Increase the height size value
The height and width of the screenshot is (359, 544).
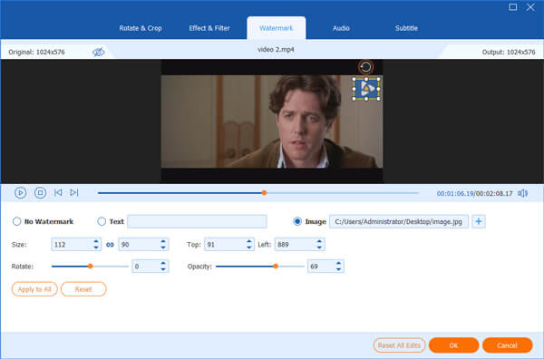tap(163, 241)
